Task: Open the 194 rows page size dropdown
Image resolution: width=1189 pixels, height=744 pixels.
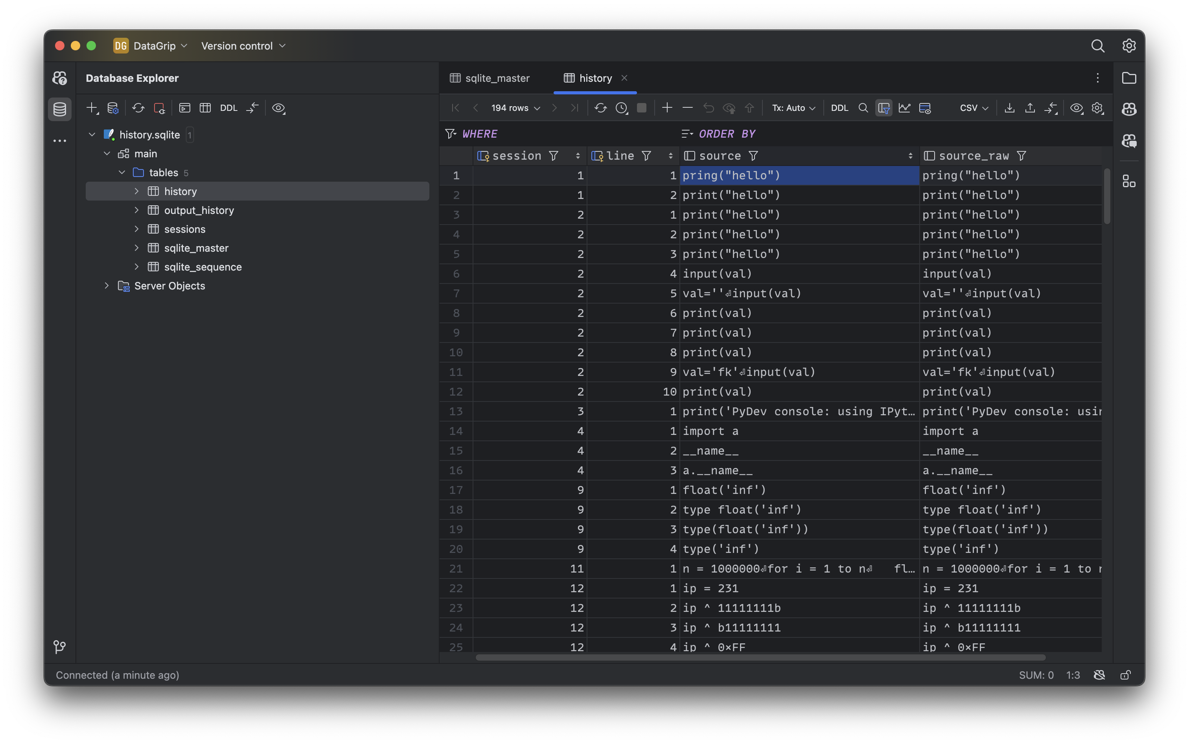Action: pos(515,108)
